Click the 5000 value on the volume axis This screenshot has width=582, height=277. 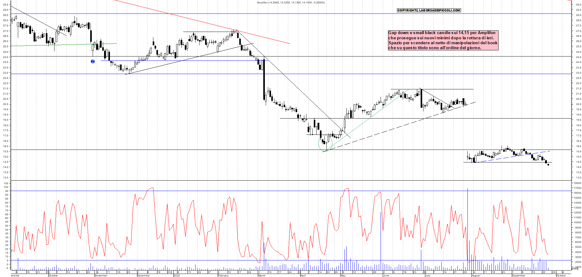coord(578,247)
